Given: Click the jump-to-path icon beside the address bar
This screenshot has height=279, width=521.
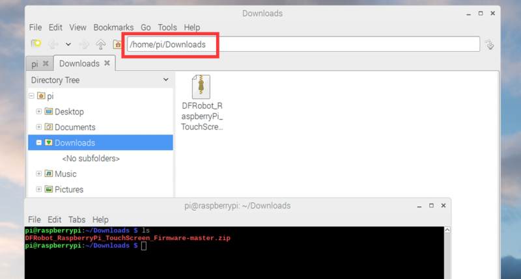Looking at the screenshot, I should click(x=490, y=44).
